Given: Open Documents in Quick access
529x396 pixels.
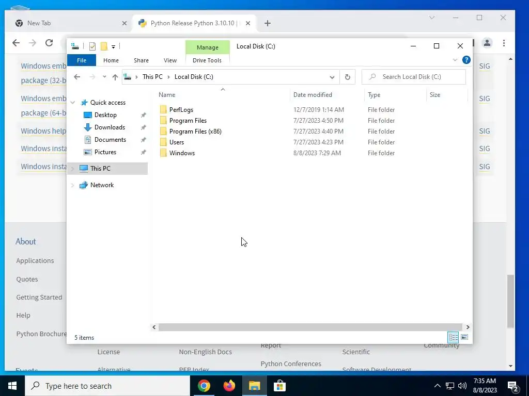Looking at the screenshot, I should (x=110, y=140).
